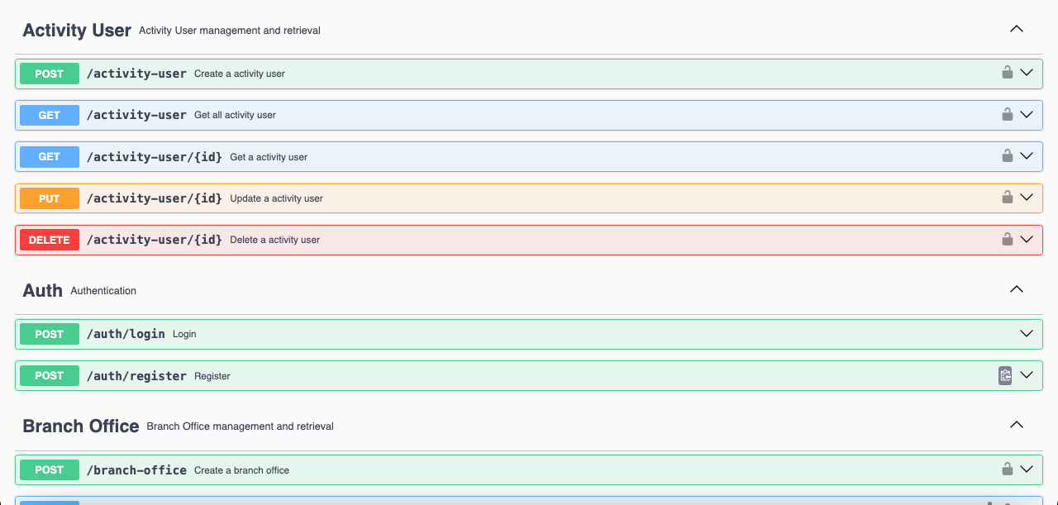Open the /auth/register path link
Screen dimensions: 1058x505
[136, 376]
